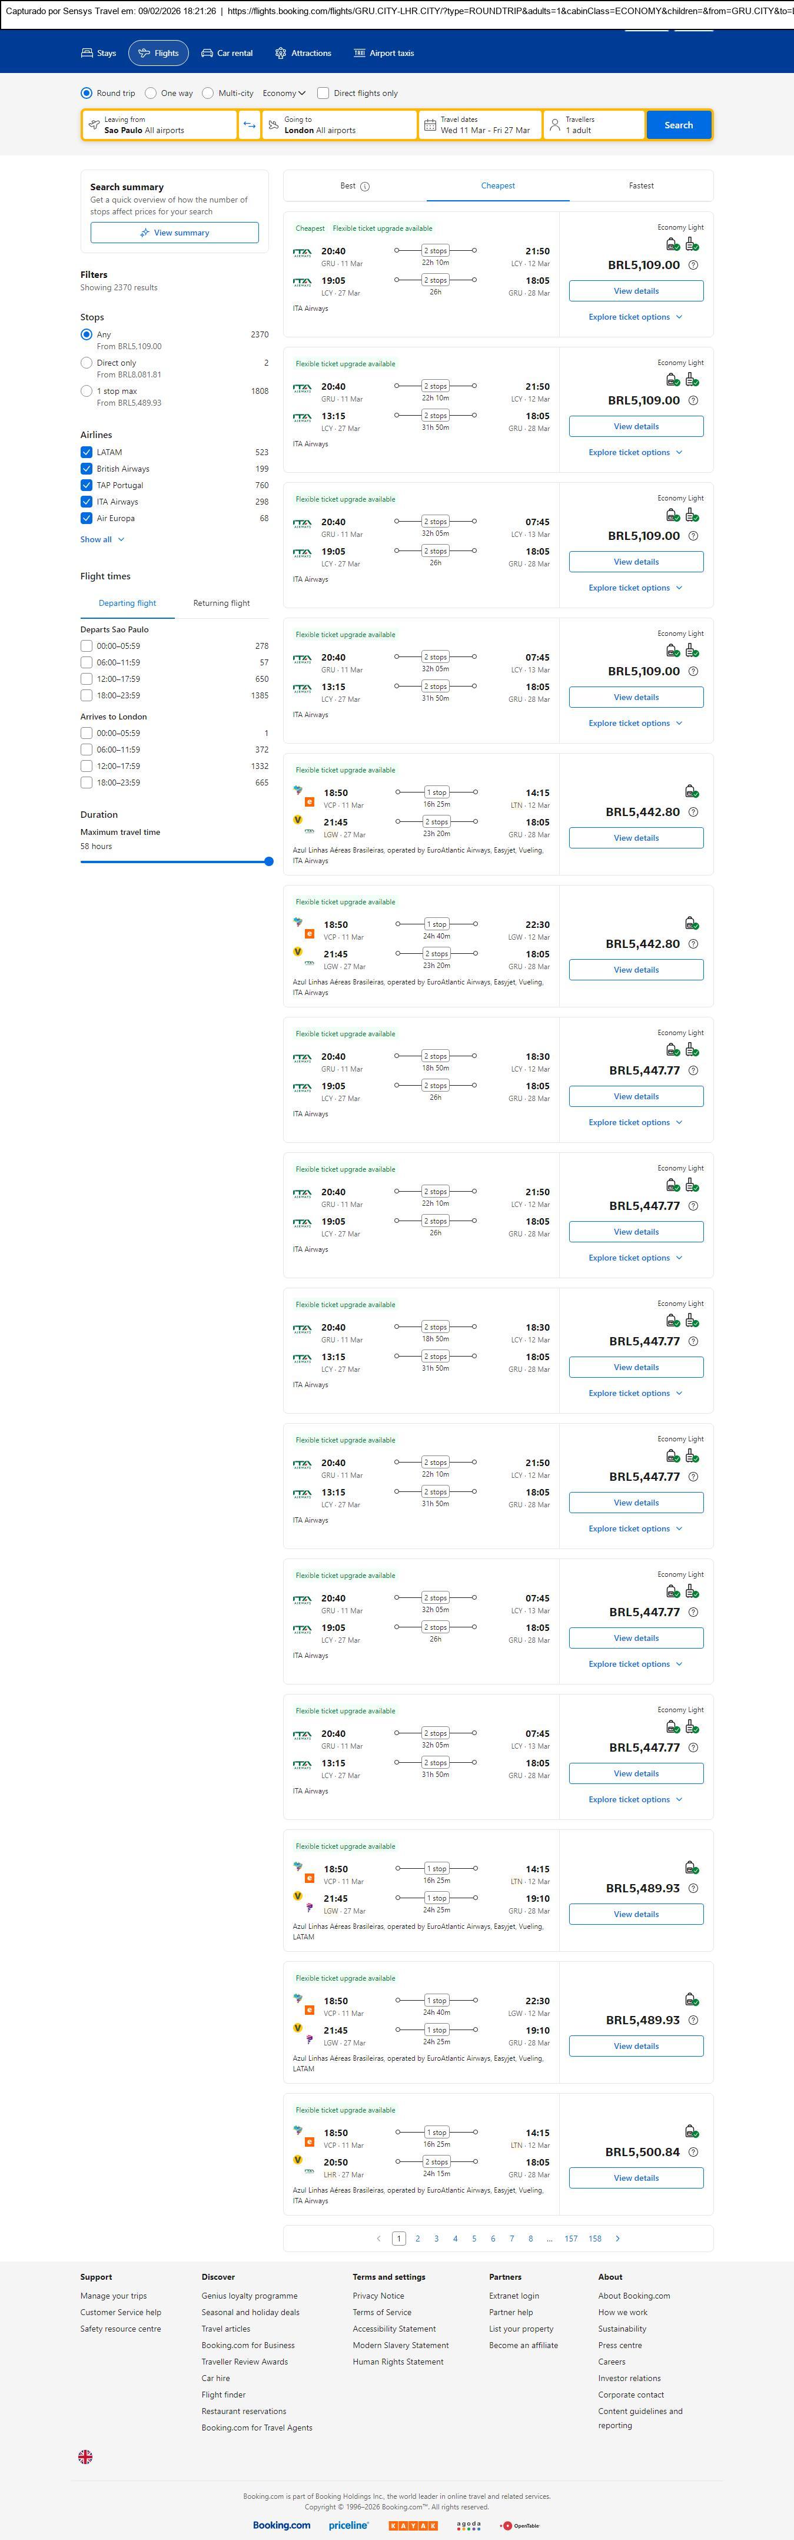Enable Direct flights only checkbox
Viewport: 794px width, 2540px height.
tap(323, 94)
